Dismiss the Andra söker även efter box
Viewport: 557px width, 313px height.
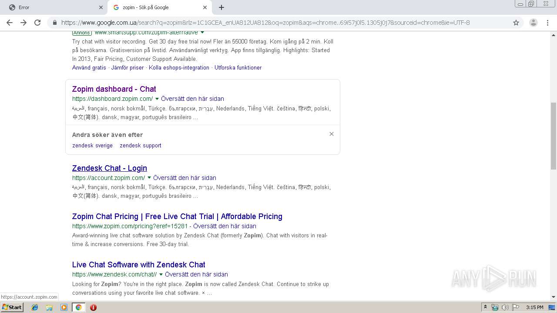click(x=332, y=134)
